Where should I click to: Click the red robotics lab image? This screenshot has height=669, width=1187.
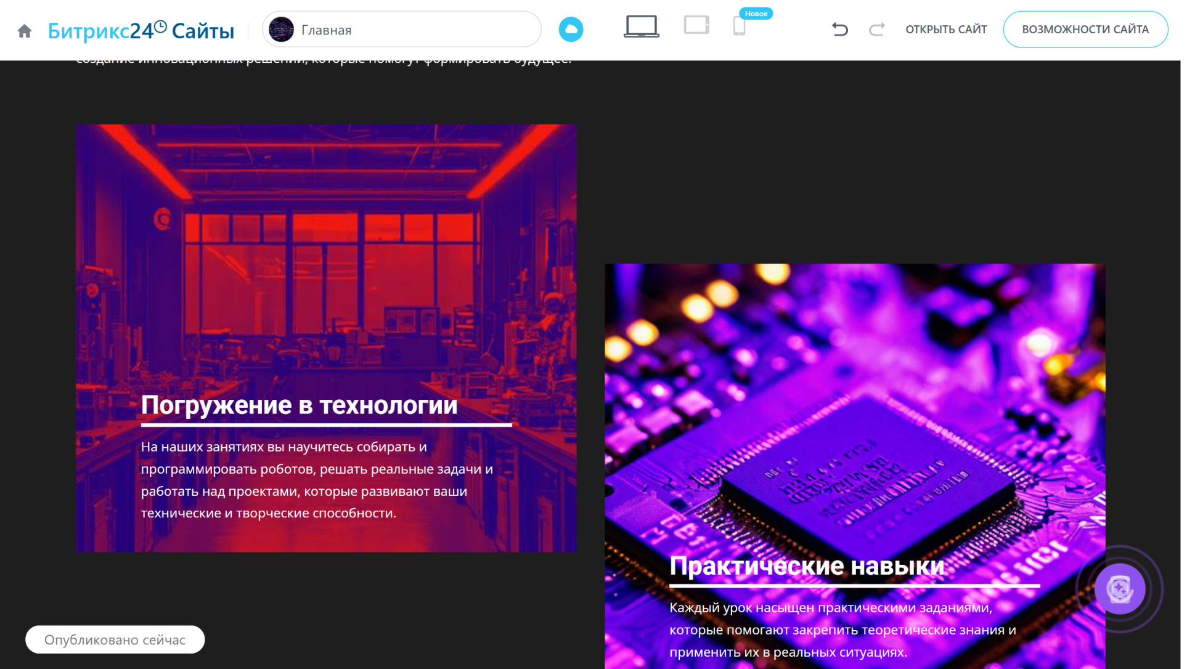coord(325,246)
